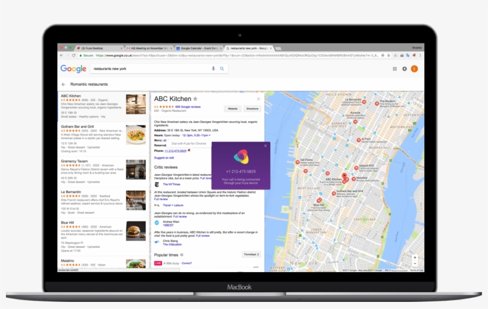Click the Google notifications bell icon
This screenshot has height=309, width=488.
point(405,69)
